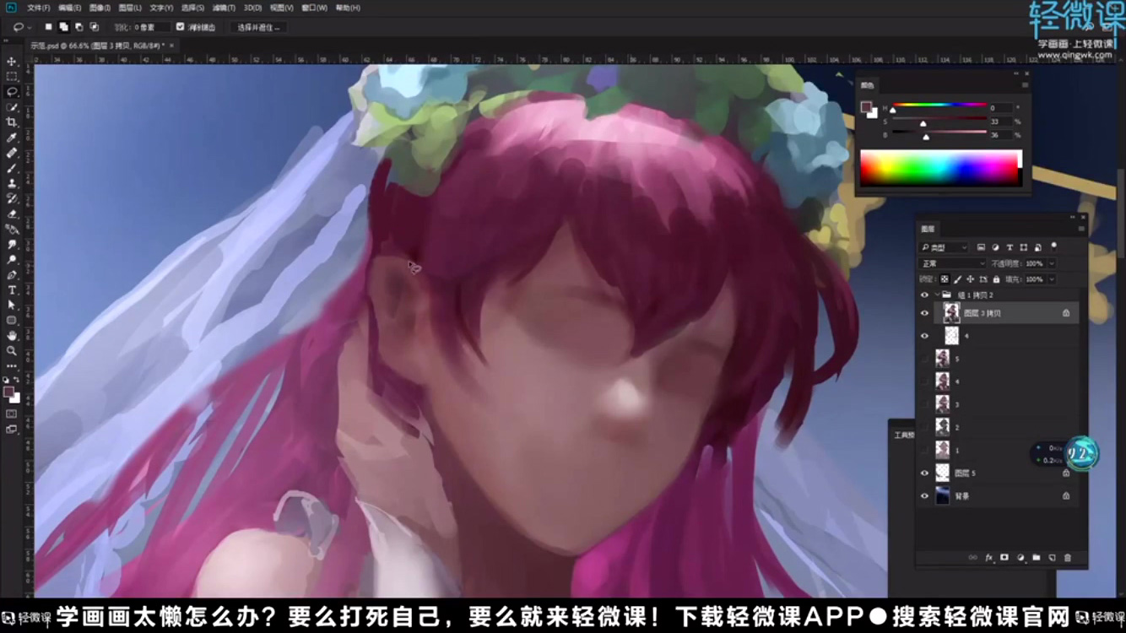Screen dimensions: 1126x633
Task: Click the Subtract from Selection mode icon
Action: click(x=78, y=27)
